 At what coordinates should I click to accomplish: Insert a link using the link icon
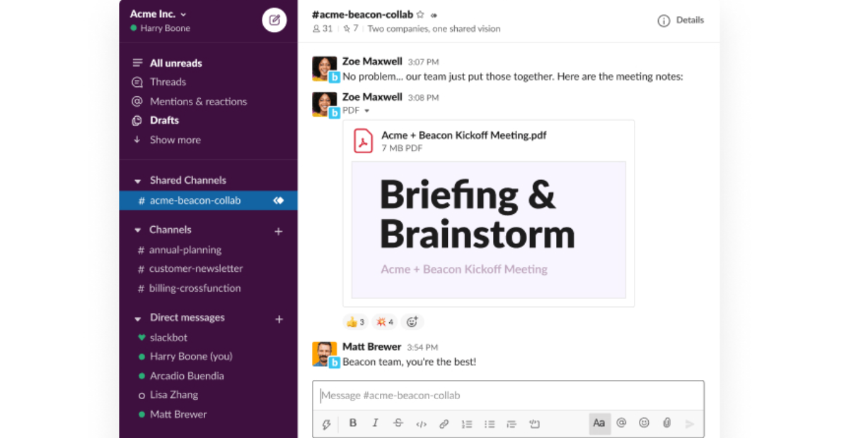click(444, 423)
